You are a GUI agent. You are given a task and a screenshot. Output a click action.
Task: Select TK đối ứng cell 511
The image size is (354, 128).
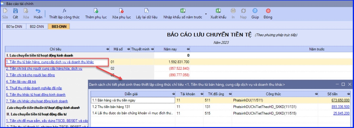click(218, 100)
